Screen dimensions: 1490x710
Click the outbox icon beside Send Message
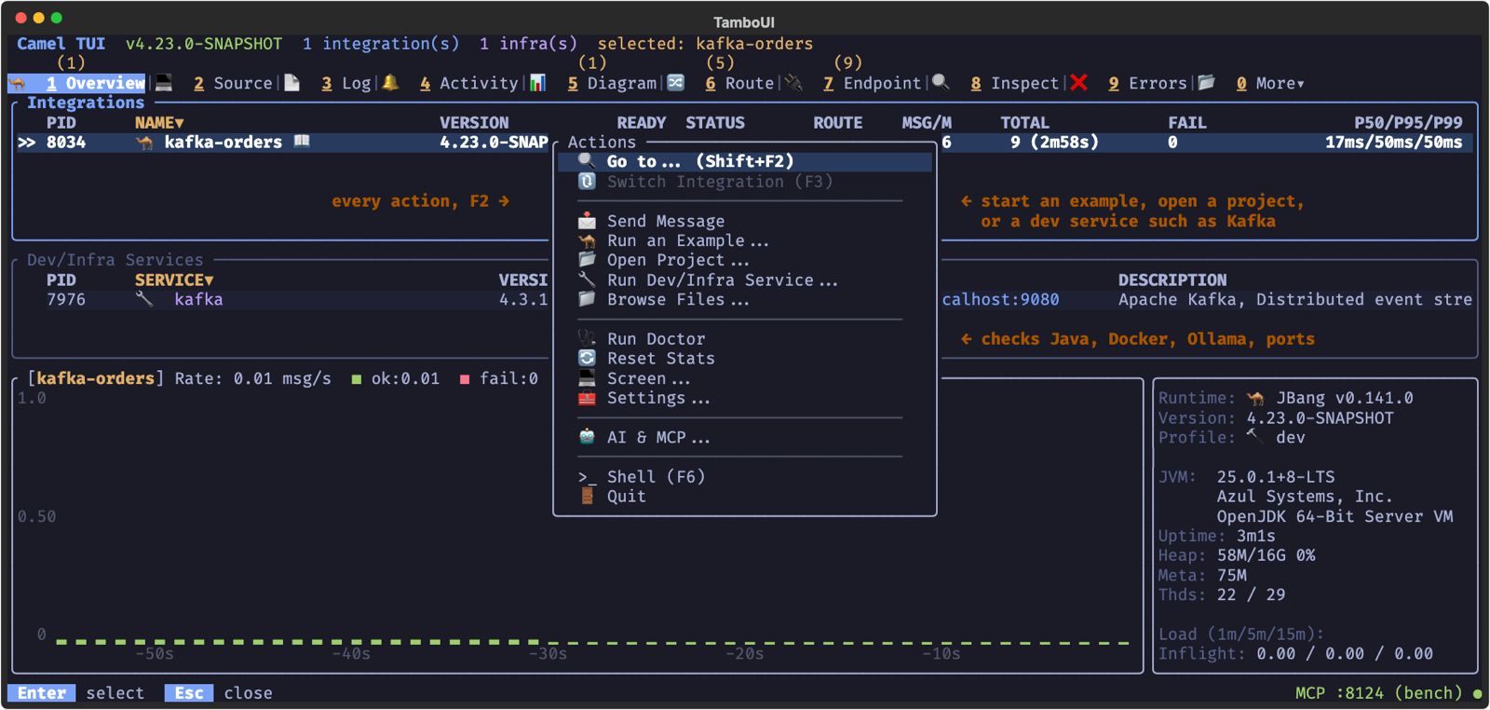[x=587, y=221]
